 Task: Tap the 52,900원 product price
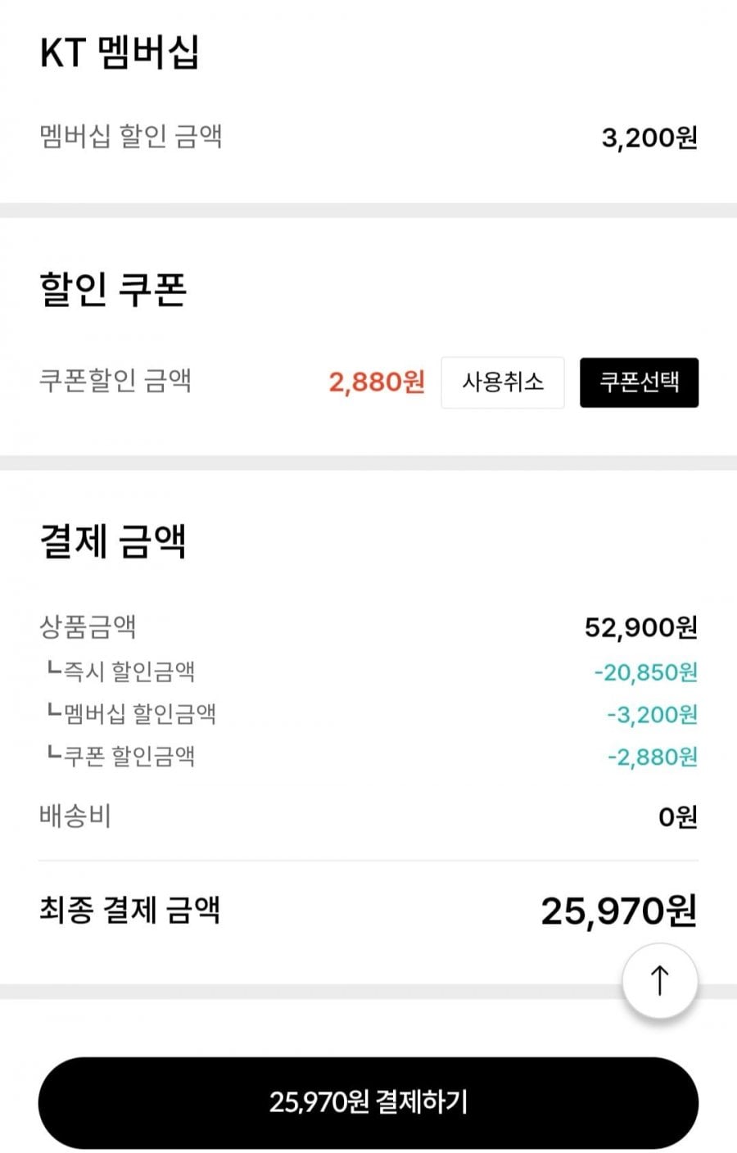click(x=640, y=627)
